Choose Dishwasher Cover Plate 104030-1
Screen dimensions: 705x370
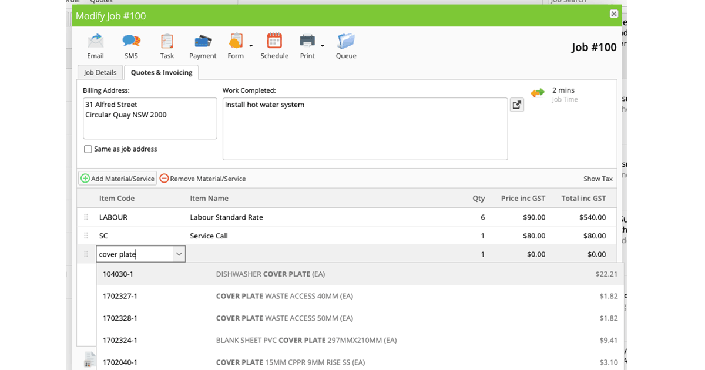[x=360, y=274]
